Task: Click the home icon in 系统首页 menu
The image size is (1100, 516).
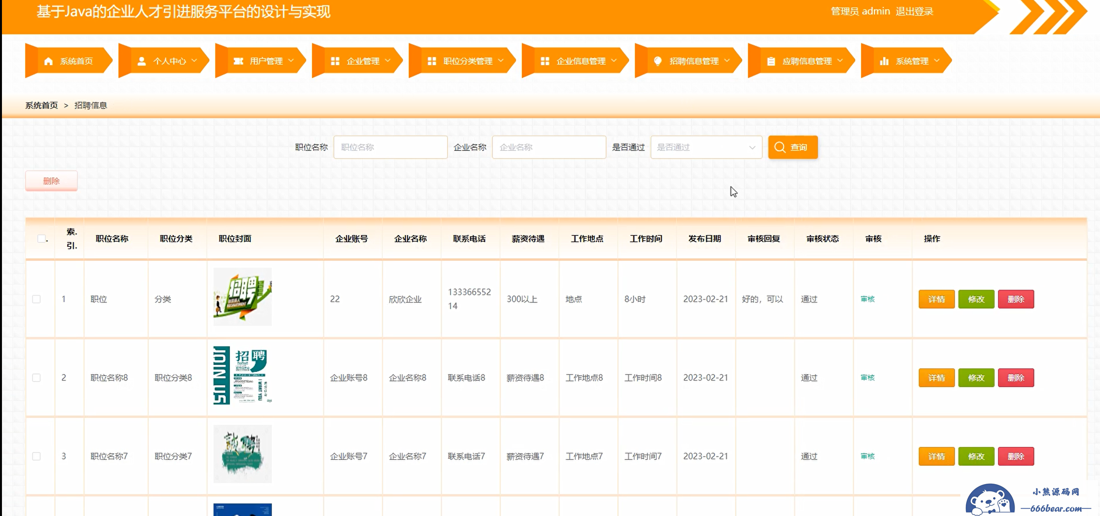Action: [48, 62]
